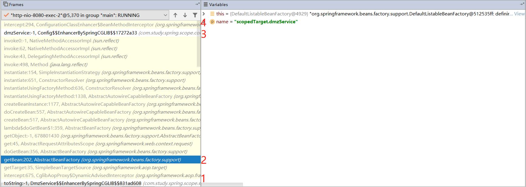Open the thread selector dropdown
526x187 pixels.
click(165, 15)
